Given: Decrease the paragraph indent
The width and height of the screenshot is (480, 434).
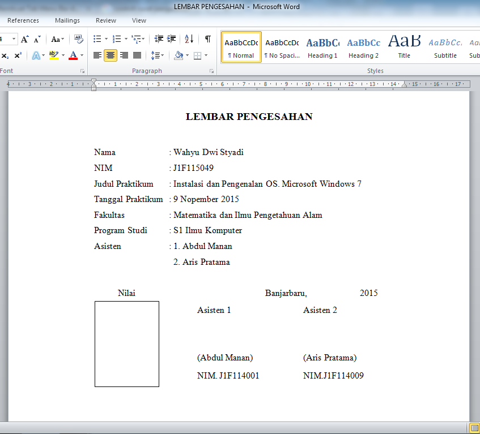Looking at the screenshot, I should coord(159,39).
